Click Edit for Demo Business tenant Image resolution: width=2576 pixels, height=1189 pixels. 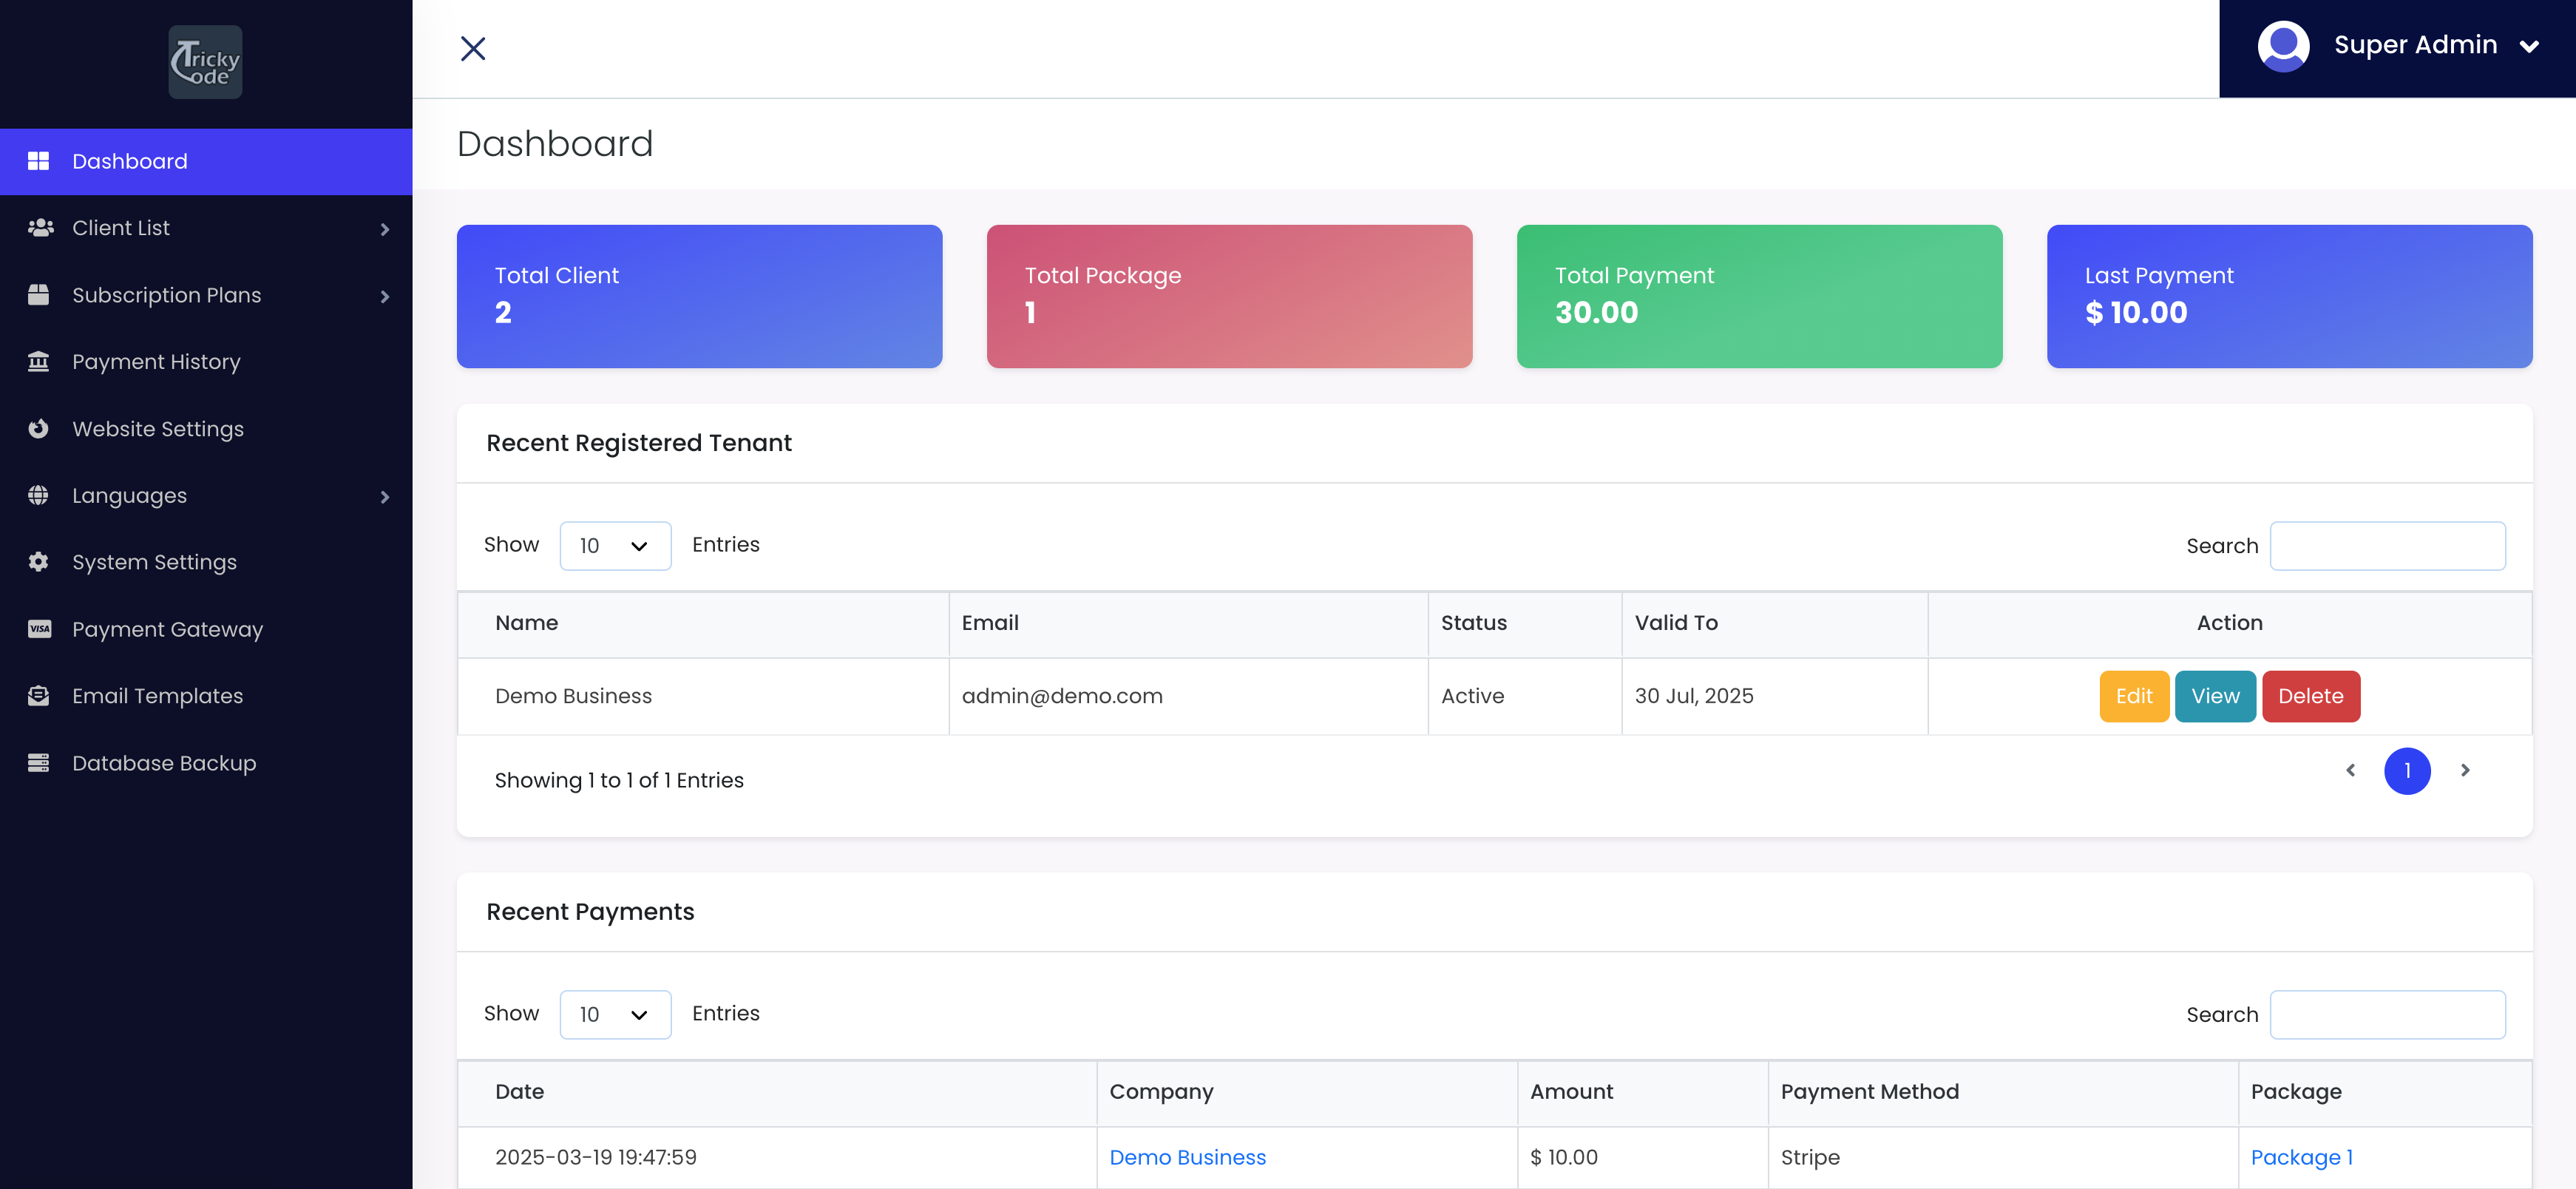click(x=2133, y=696)
